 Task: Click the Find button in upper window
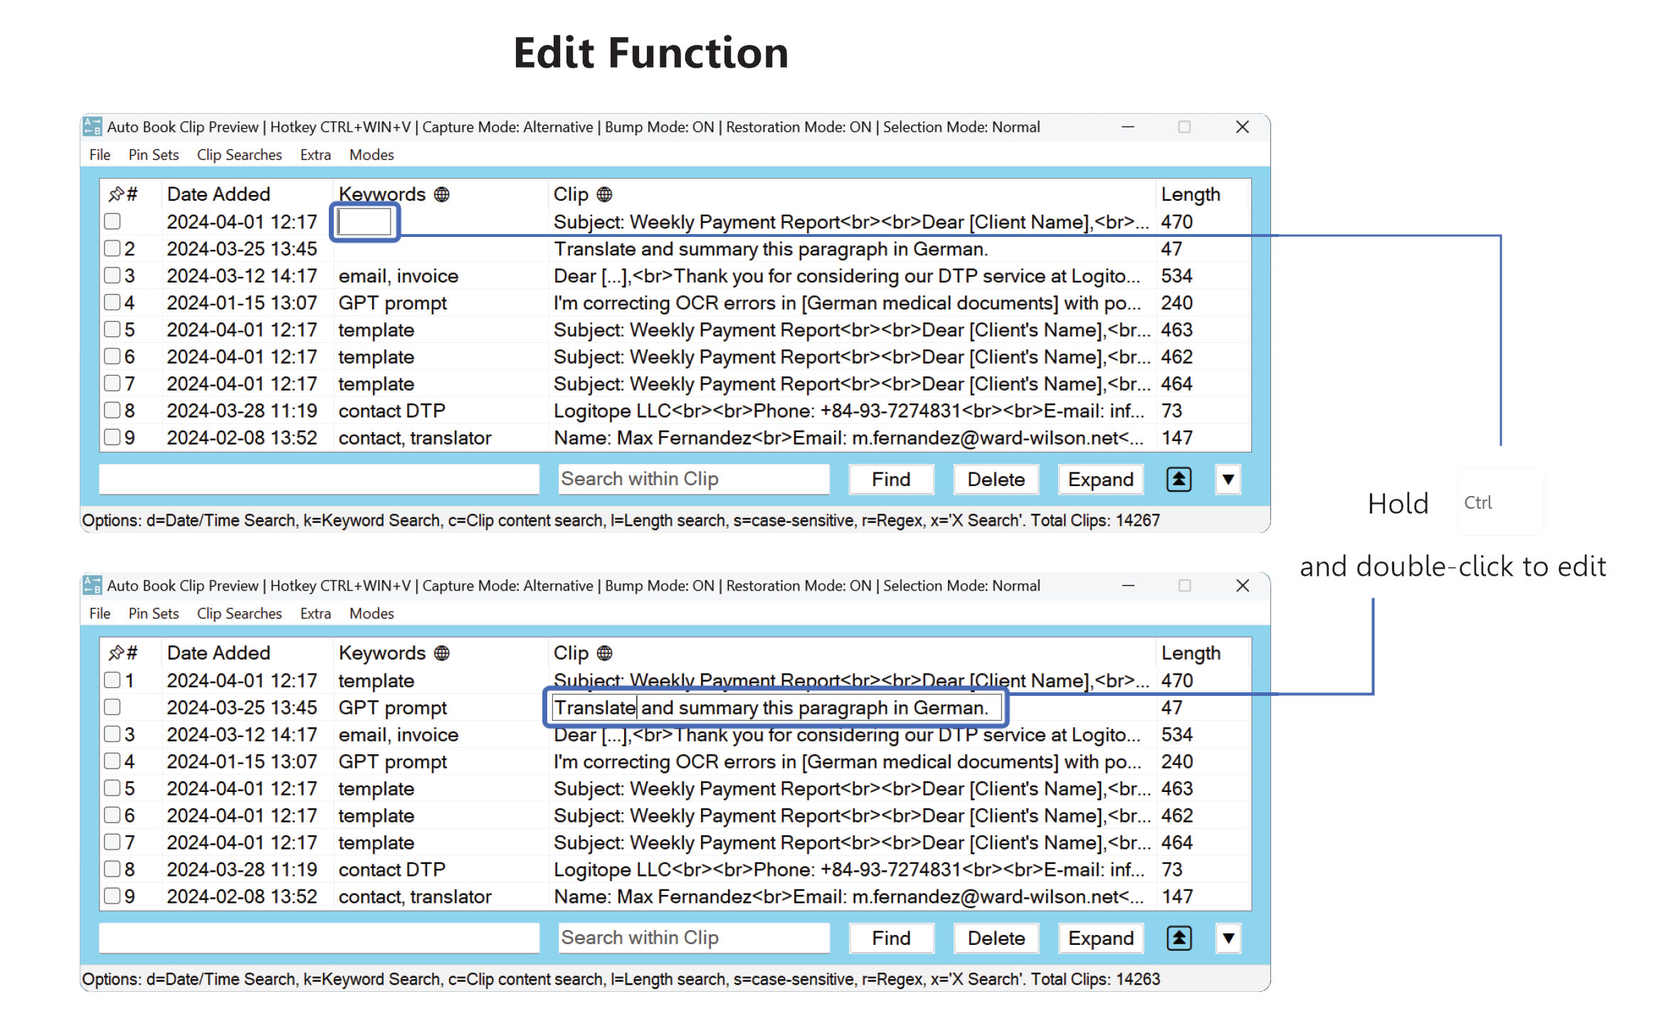tap(890, 480)
